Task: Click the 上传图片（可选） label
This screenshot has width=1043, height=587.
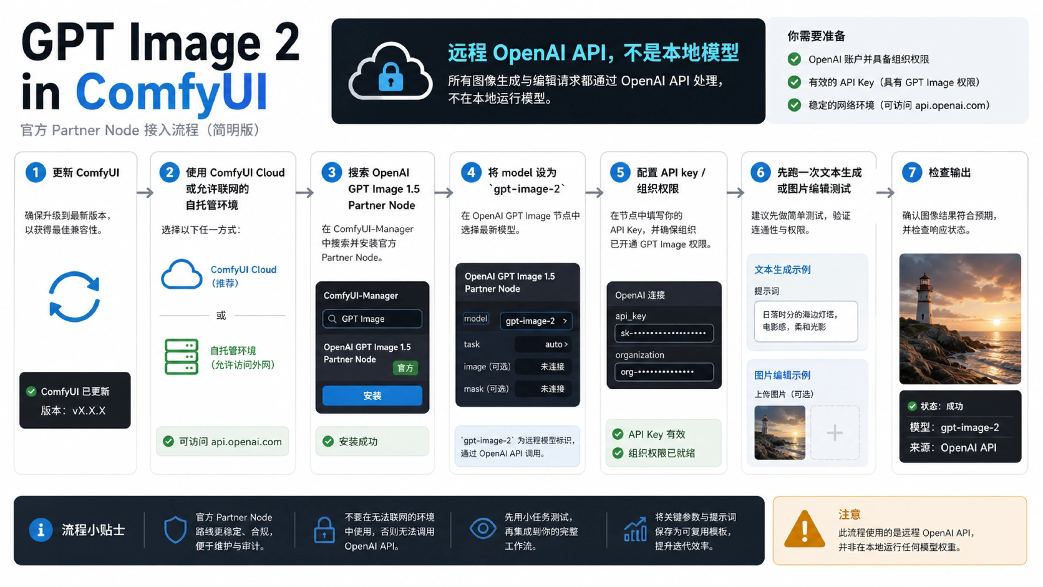Action: [x=784, y=394]
